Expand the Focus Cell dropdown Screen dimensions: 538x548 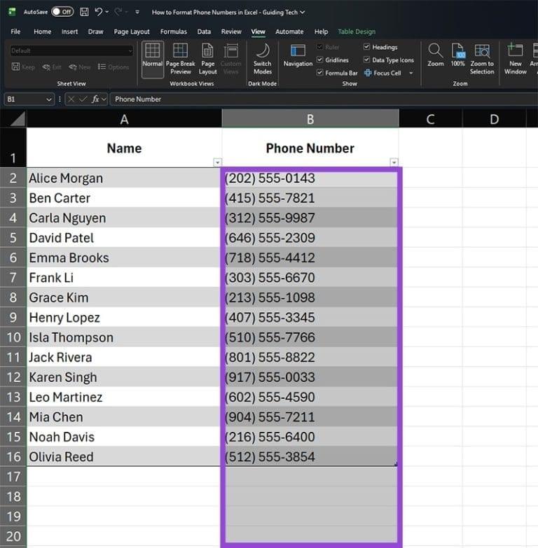(x=411, y=73)
